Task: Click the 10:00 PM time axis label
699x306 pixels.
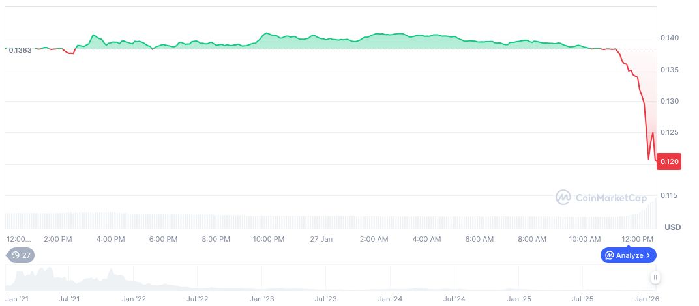Action: (267, 239)
